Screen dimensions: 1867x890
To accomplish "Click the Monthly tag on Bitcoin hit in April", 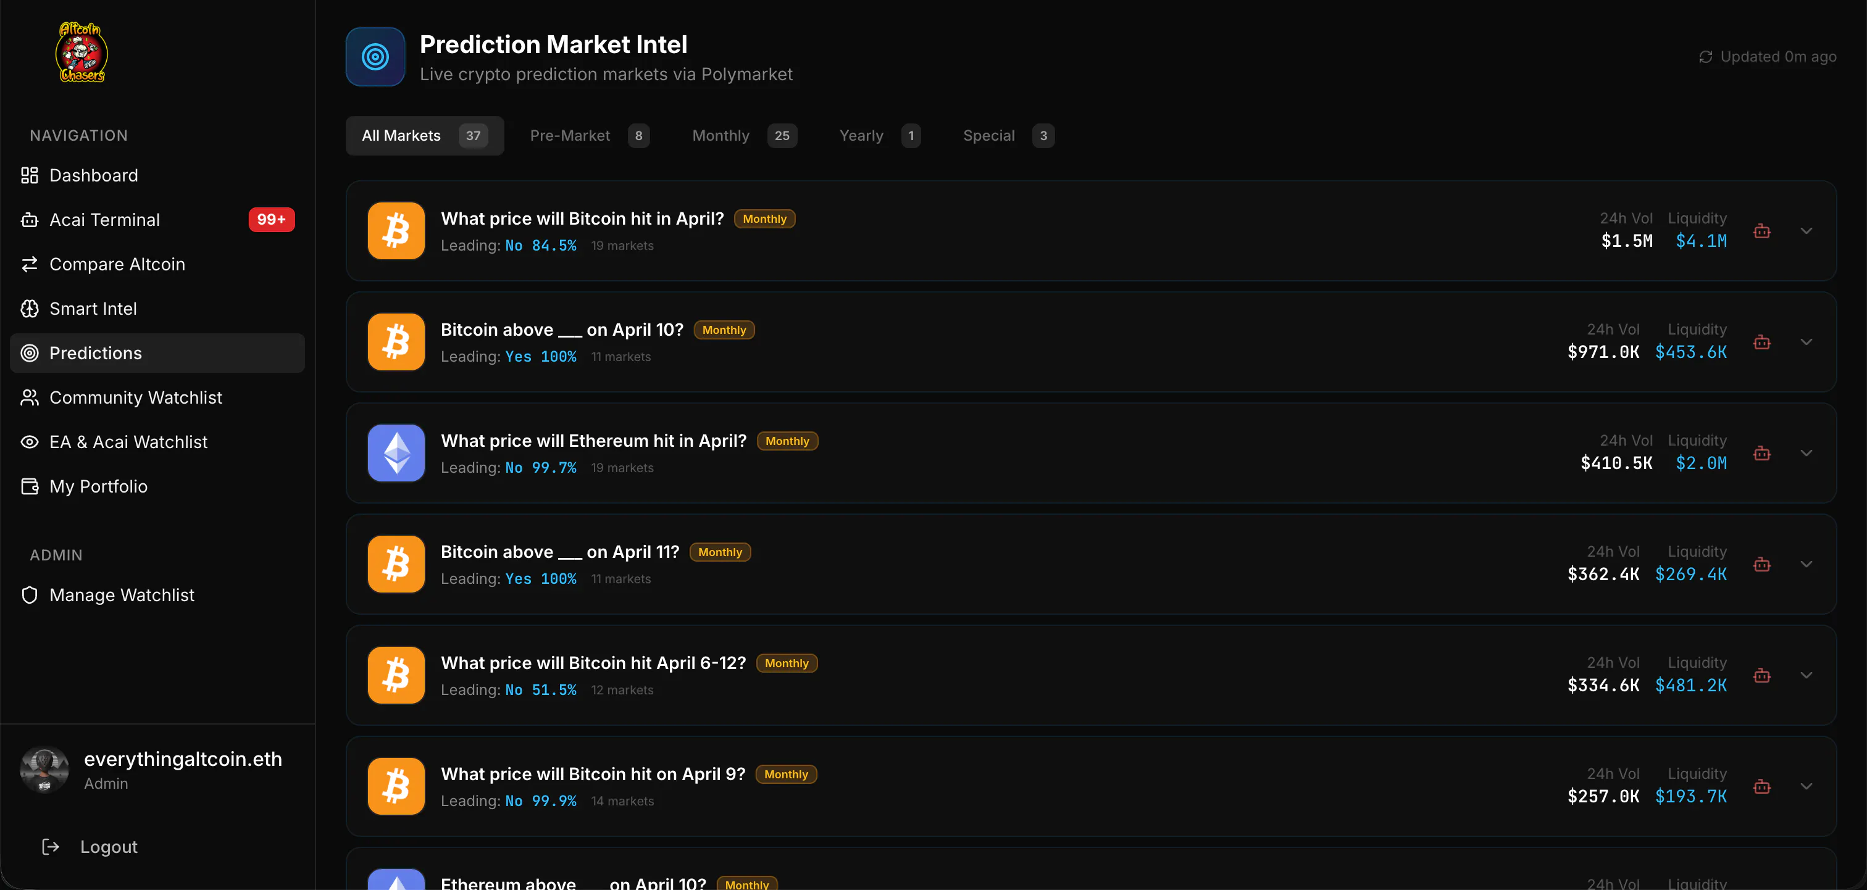I will click(x=764, y=219).
